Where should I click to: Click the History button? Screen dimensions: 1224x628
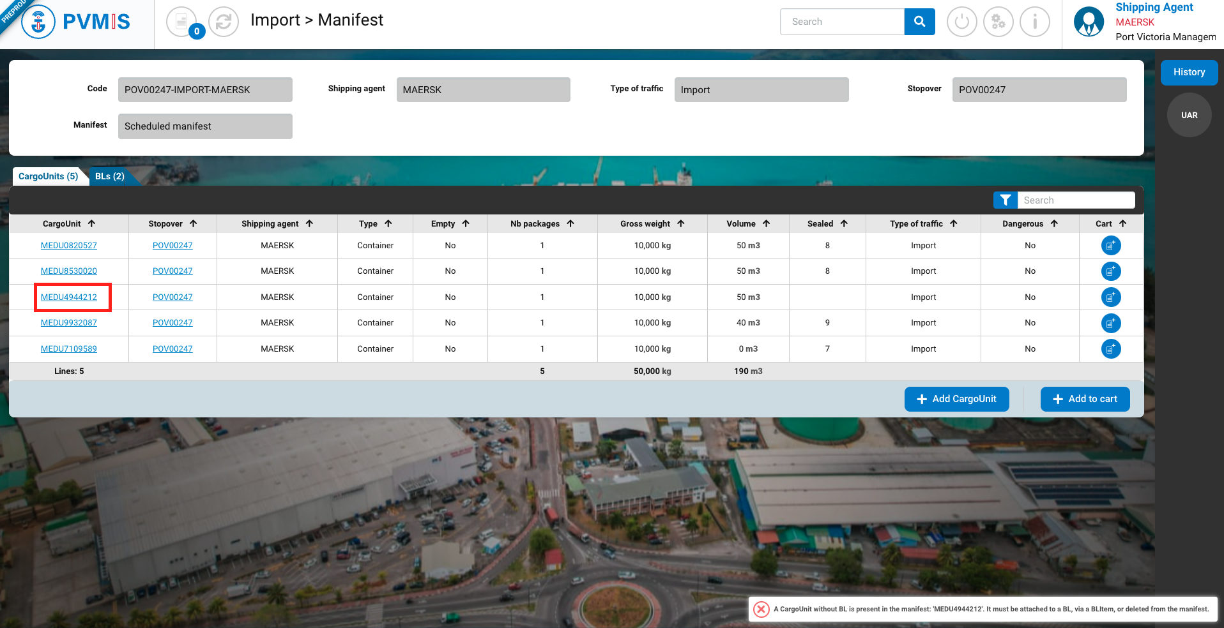1189,72
